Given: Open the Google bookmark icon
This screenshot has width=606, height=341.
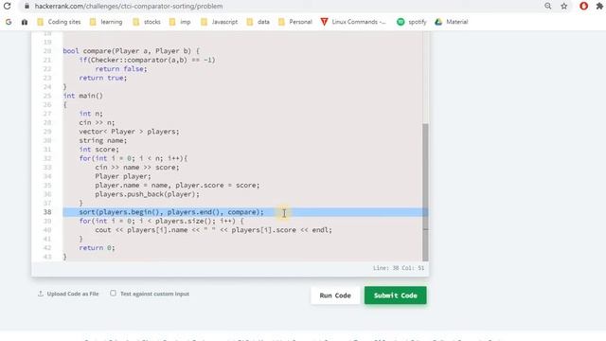Looking at the screenshot, I should tap(9, 22).
